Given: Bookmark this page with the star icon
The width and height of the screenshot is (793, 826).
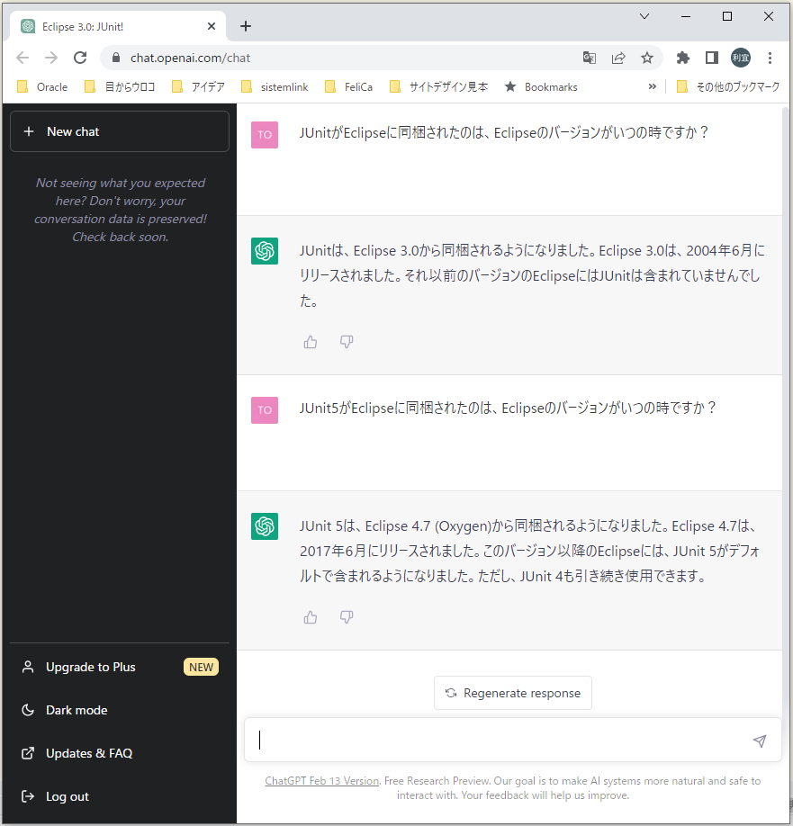Looking at the screenshot, I should point(647,57).
